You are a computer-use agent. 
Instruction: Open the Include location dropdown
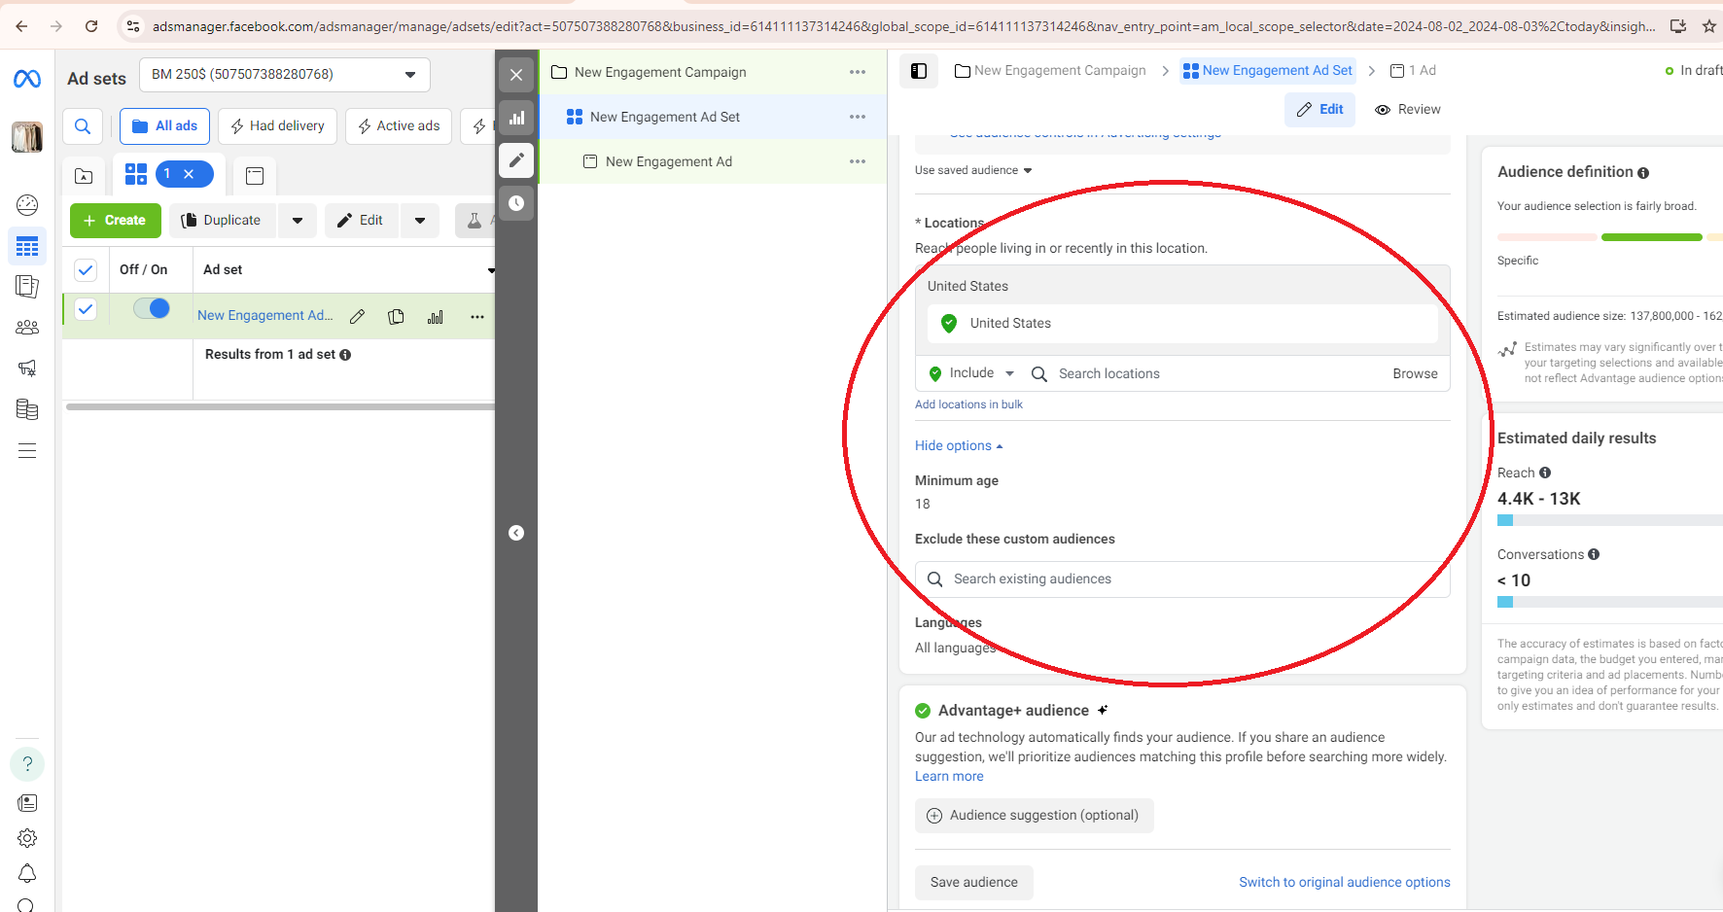[x=971, y=373]
